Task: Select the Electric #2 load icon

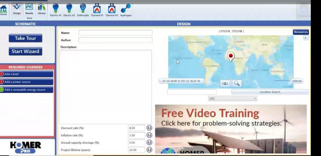Action: coord(69,10)
